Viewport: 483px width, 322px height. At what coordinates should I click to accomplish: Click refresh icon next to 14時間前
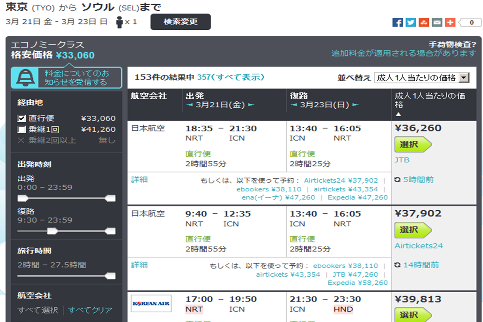coord(398,265)
